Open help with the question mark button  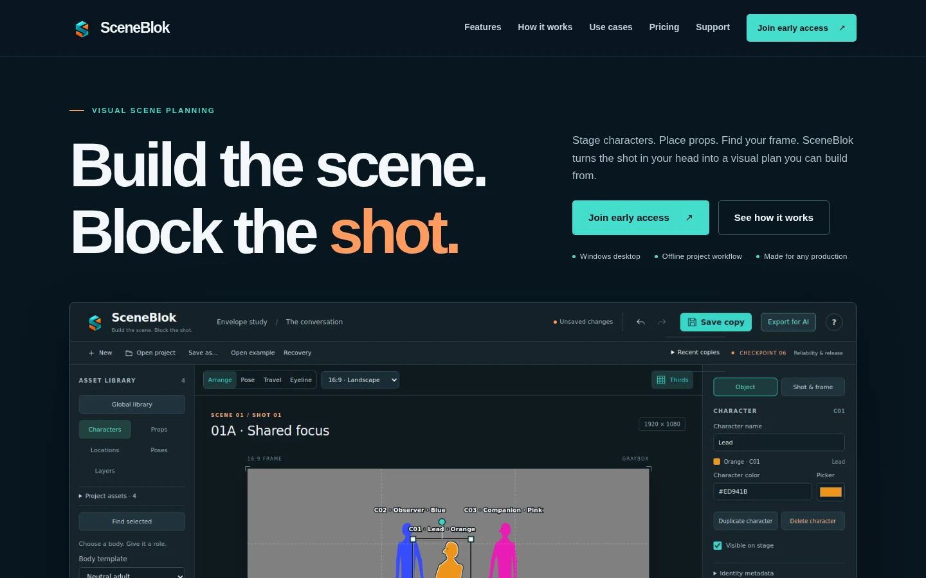point(834,322)
